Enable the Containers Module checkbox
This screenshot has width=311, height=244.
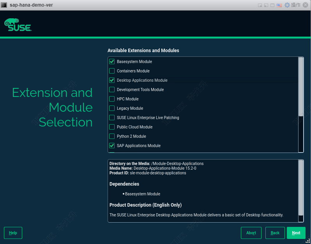point(112,71)
